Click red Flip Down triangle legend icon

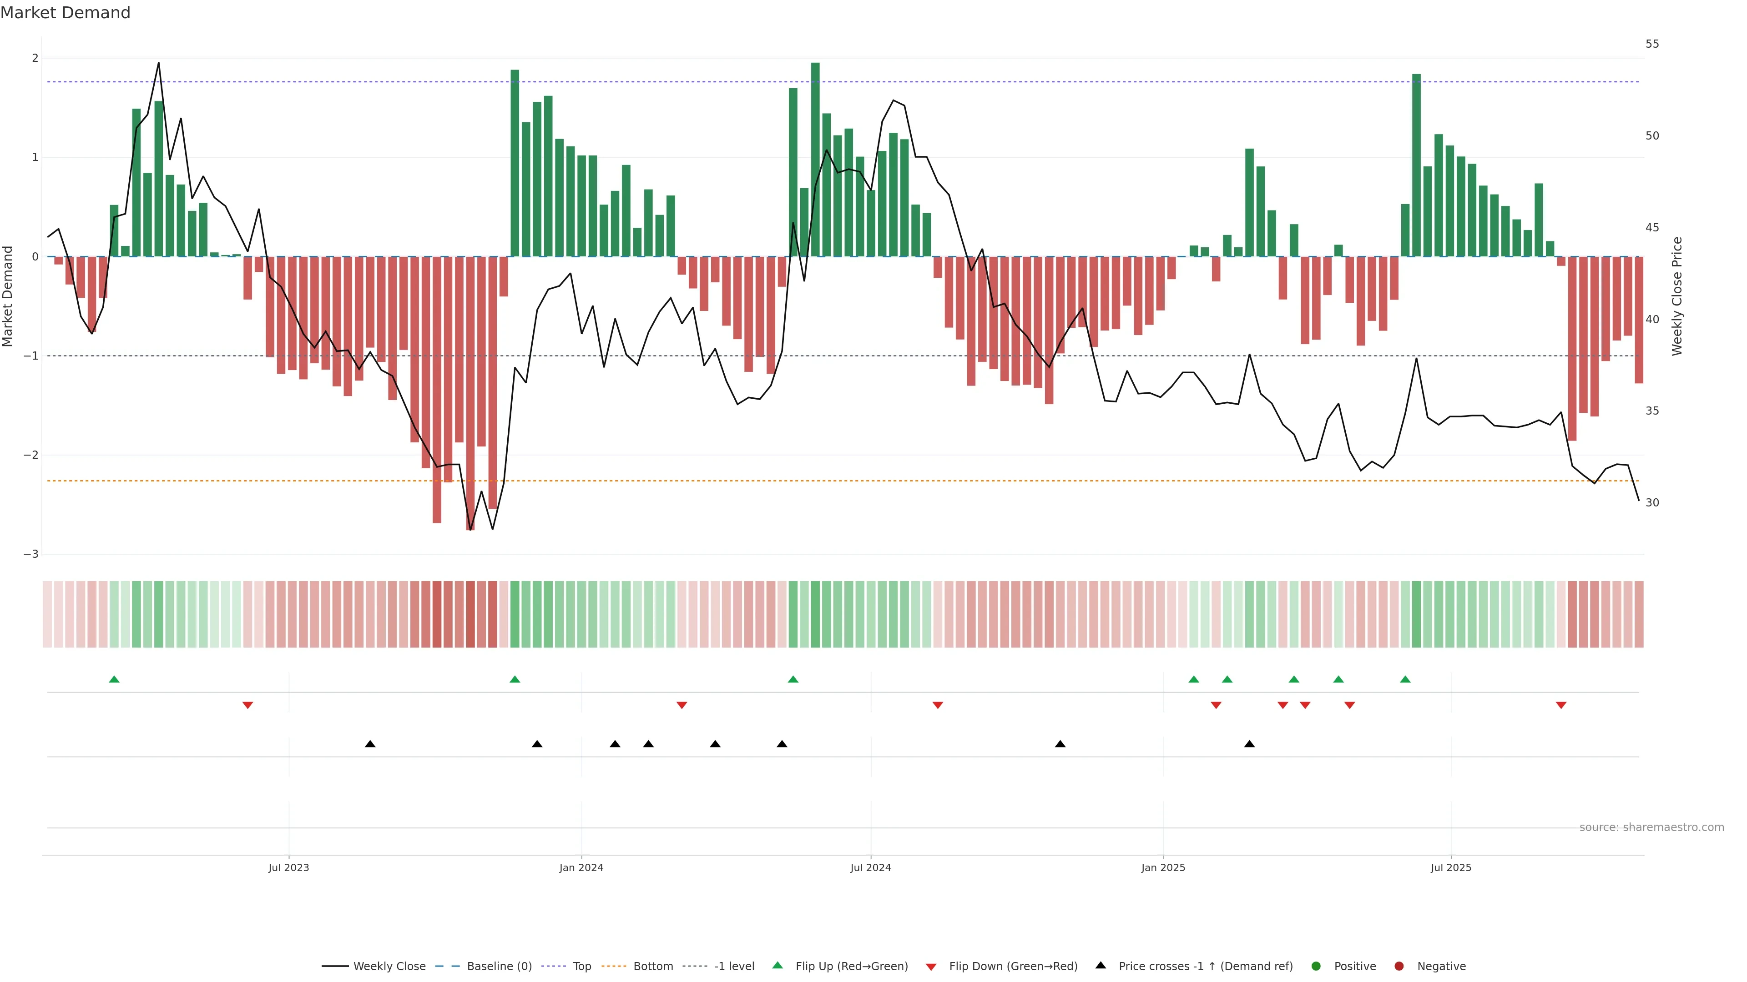pos(931,967)
